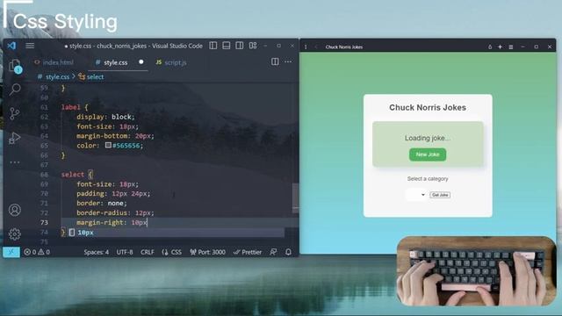Click the feedback icon in status bar
The width and height of the screenshot is (562, 316).
click(273, 252)
